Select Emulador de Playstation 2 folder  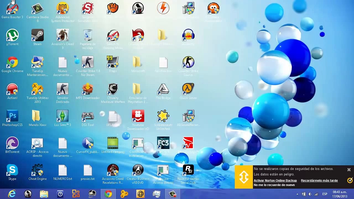pyautogui.click(x=138, y=93)
